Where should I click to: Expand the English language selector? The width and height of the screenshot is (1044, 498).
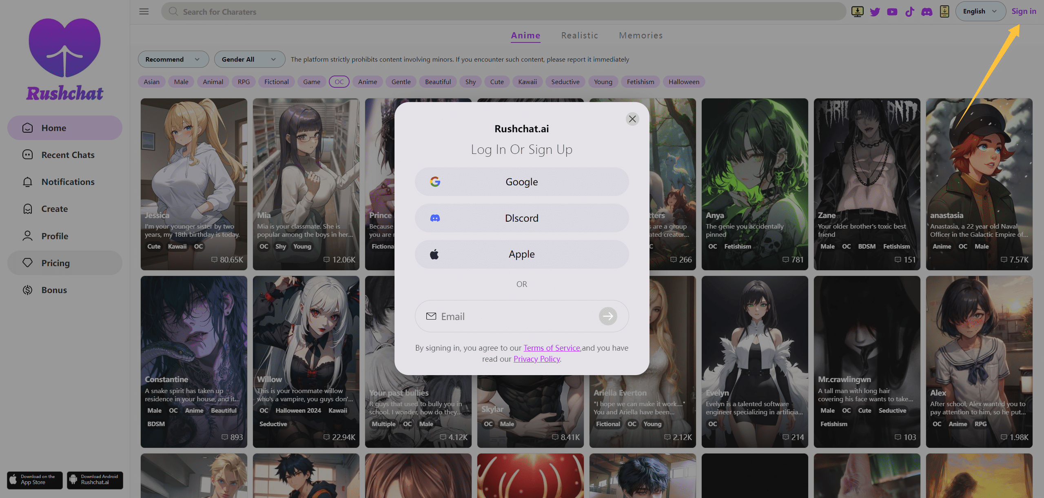(980, 11)
